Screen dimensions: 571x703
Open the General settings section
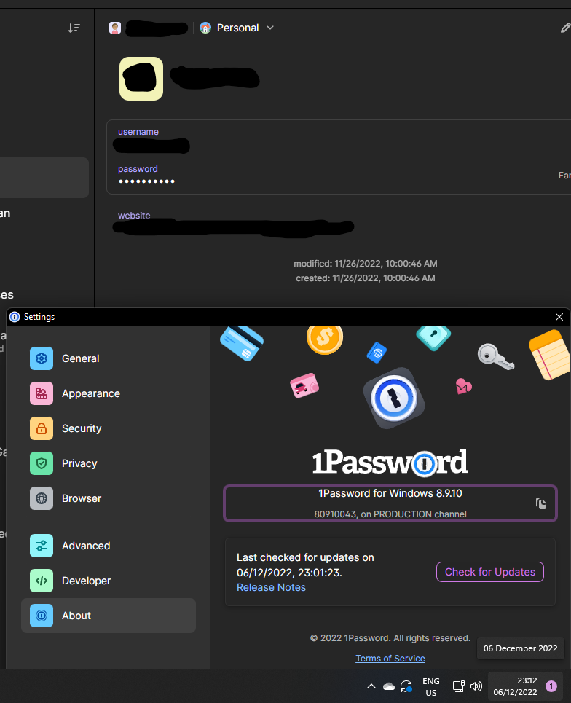(x=109, y=358)
